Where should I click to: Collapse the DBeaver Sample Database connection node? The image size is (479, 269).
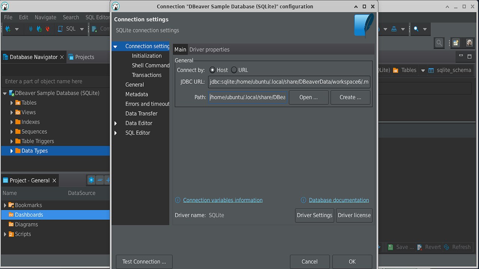(x=5, y=93)
